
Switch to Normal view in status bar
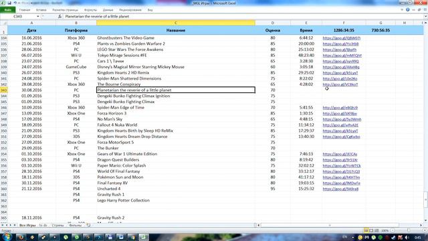pos(366,230)
